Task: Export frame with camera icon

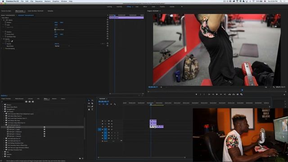Action: (x=238, y=94)
